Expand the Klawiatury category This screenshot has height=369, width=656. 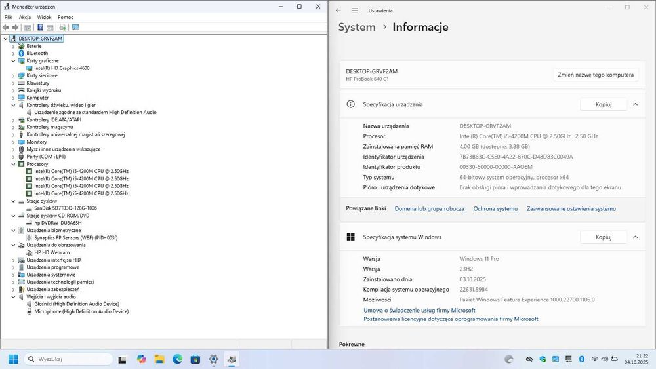[x=13, y=83]
